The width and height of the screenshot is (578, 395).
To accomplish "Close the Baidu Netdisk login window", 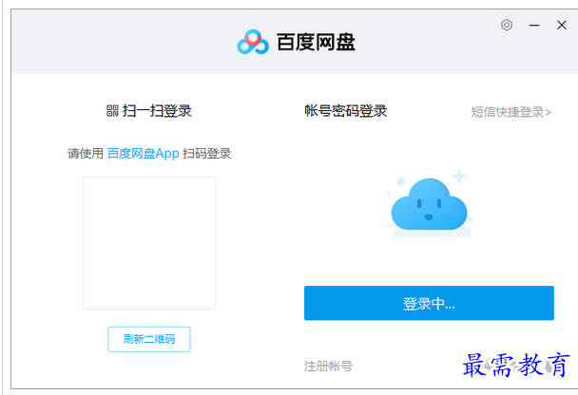I will point(562,25).
